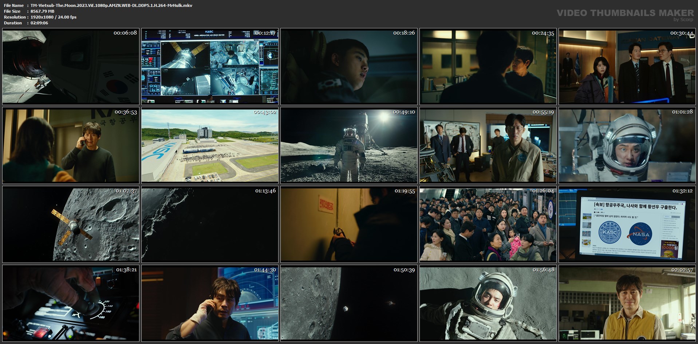Select the thumbnail at 00:55:19
The width and height of the screenshot is (698, 344).
pos(488,145)
